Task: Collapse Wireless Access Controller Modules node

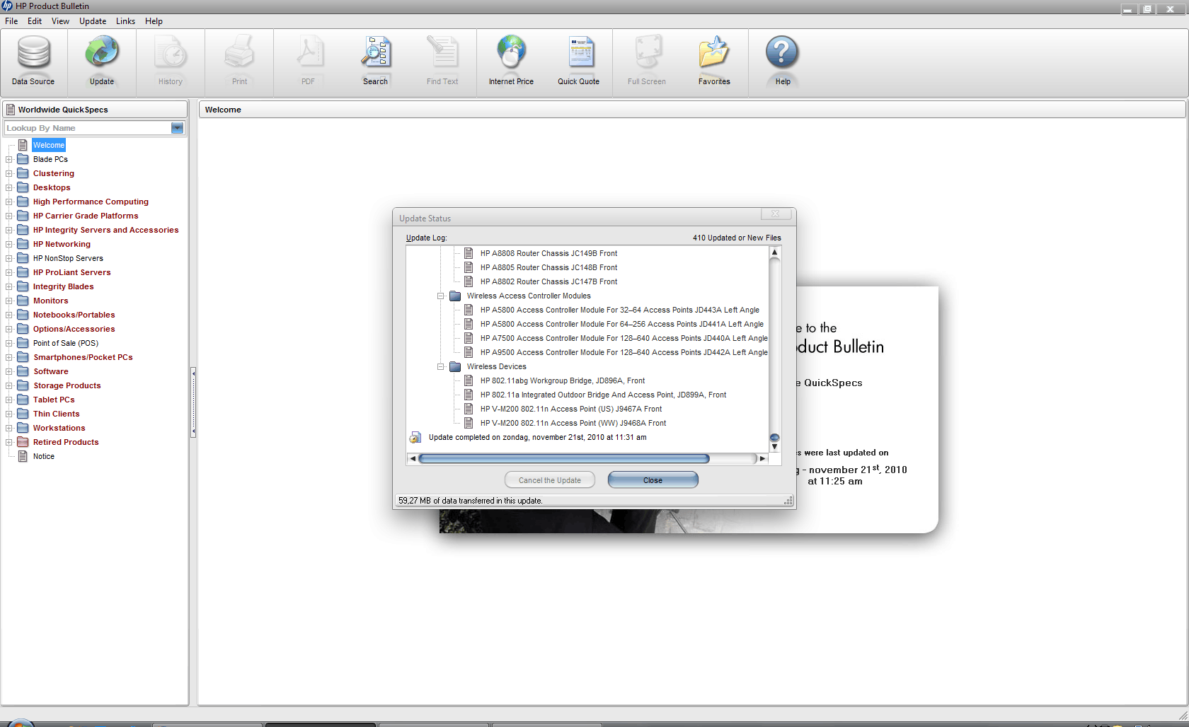Action: [440, 296]
